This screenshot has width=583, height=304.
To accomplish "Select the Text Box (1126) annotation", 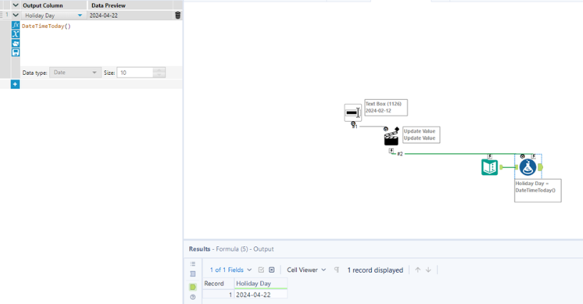I will click(x=386, y=108).
